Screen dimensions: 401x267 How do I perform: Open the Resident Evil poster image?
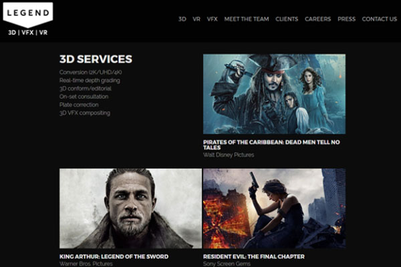[x=274, y=208]
